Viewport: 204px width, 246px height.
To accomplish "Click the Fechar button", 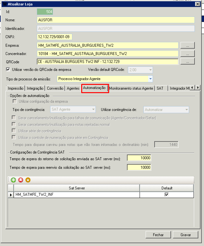I will tap(158, 235).
